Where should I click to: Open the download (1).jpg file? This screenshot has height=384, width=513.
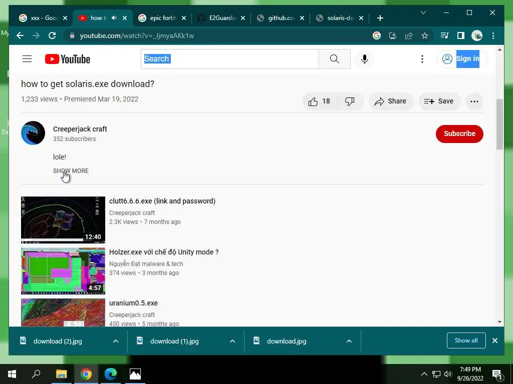(x=174, y=341)
